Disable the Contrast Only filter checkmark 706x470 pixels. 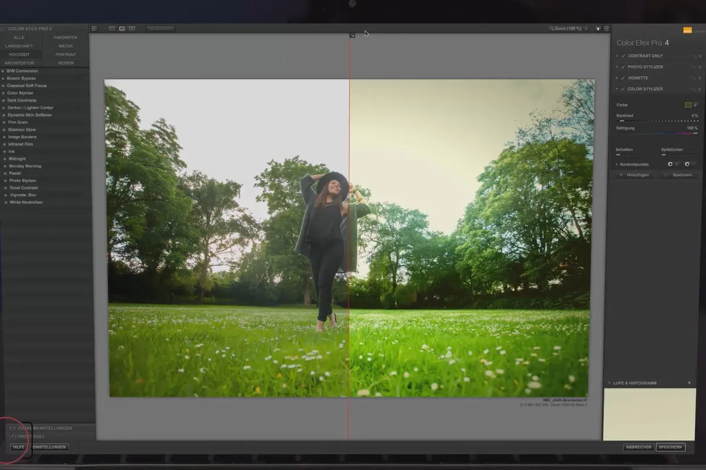click(623, 56)
